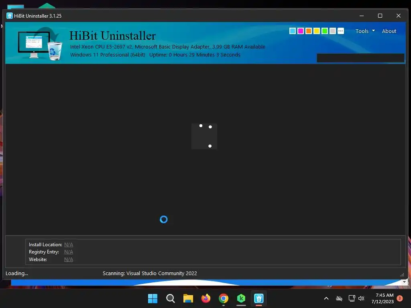This screenshot has width=411, height=308.
Task: Click the 'Loading...' status bar text
Action: pyautogui.click(x=17, y=273)
